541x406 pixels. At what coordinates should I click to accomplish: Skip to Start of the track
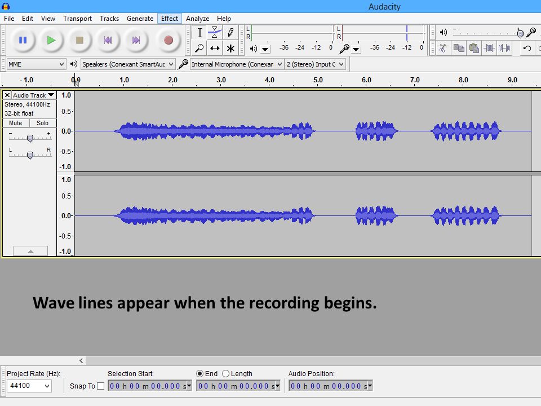tap(108, 41)
